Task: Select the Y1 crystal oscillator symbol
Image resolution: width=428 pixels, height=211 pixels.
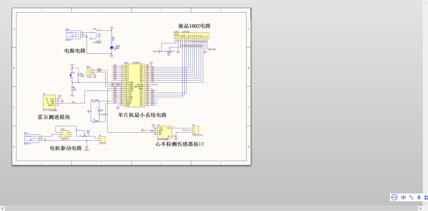Action: [99, 111]
